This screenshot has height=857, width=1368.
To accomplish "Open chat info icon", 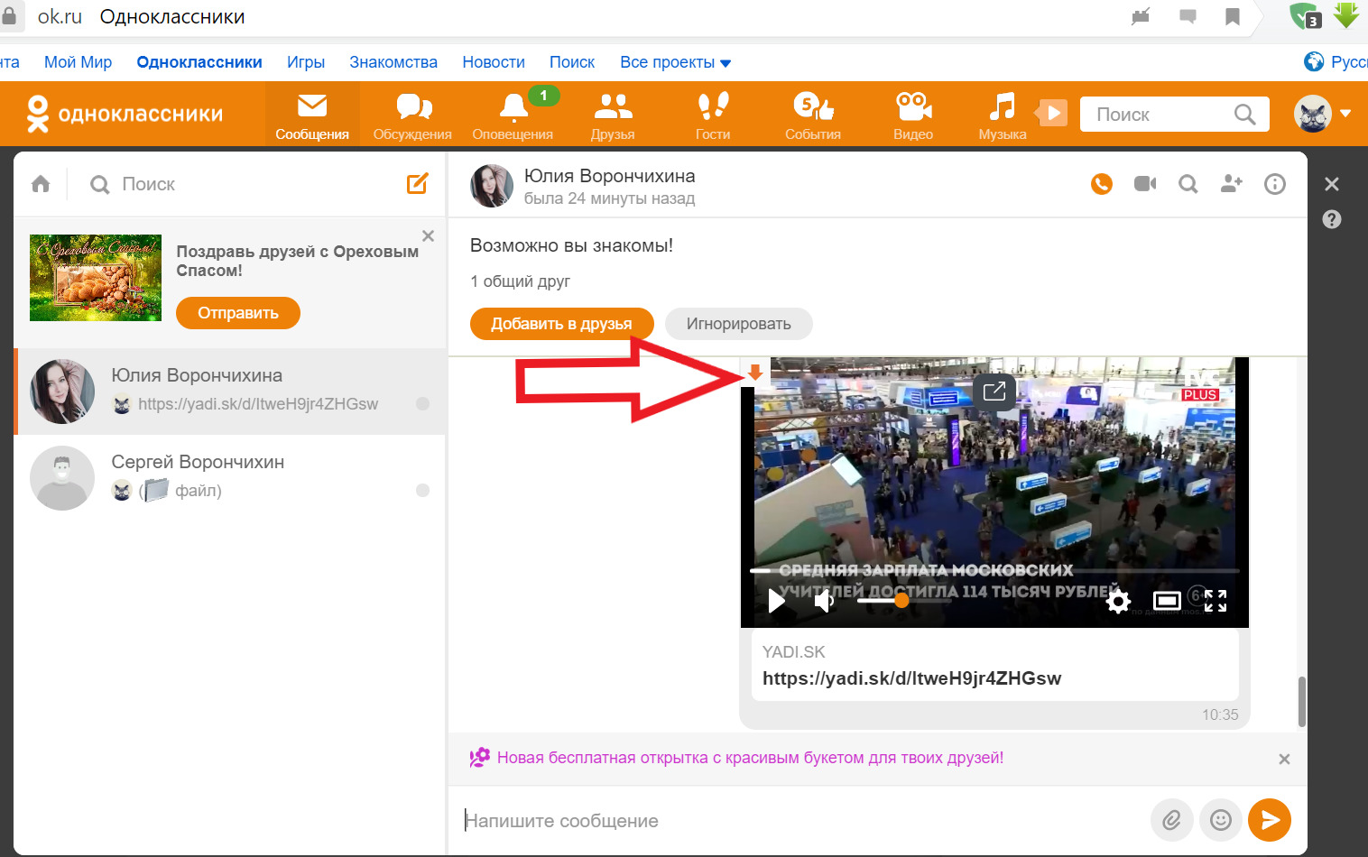I will (x=1275, y=184).
